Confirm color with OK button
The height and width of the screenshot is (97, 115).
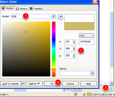pos(52,84)
